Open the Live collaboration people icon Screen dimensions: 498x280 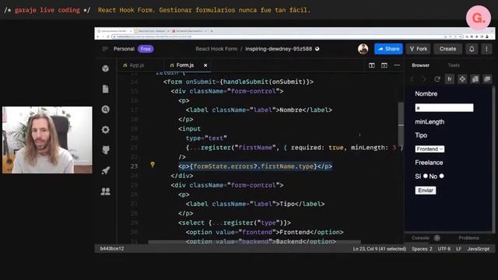pos(106,191)
